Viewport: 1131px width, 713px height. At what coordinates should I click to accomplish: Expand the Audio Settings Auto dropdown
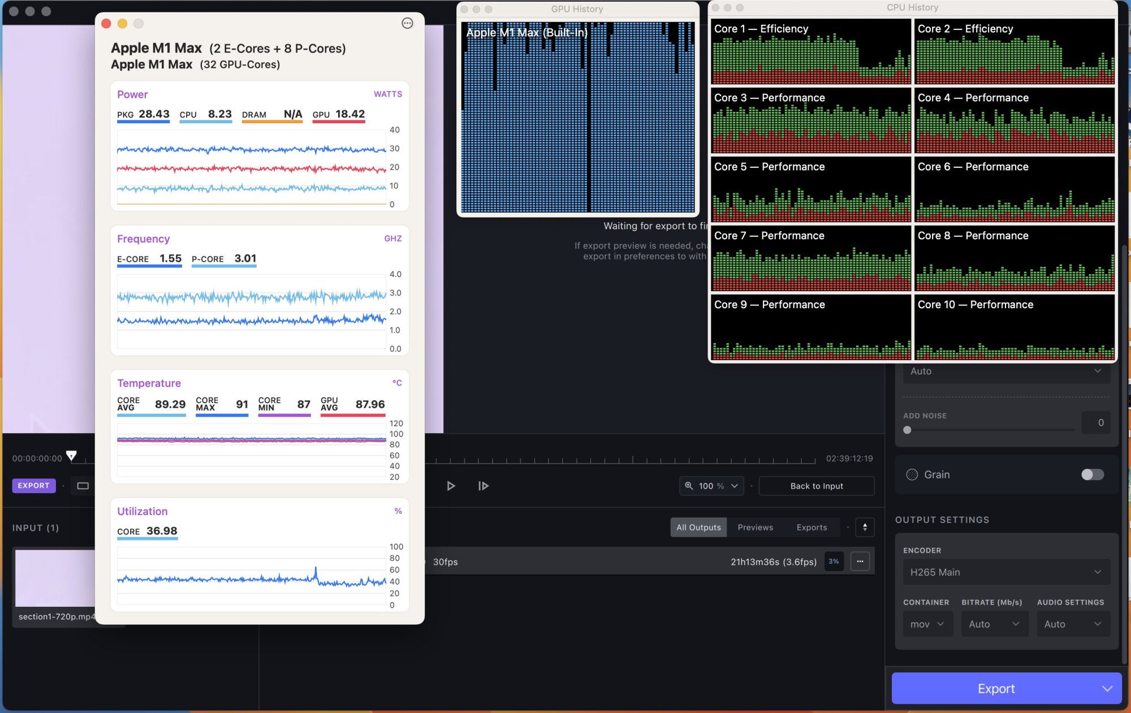pyautogui.click(x=1072, y=624)
